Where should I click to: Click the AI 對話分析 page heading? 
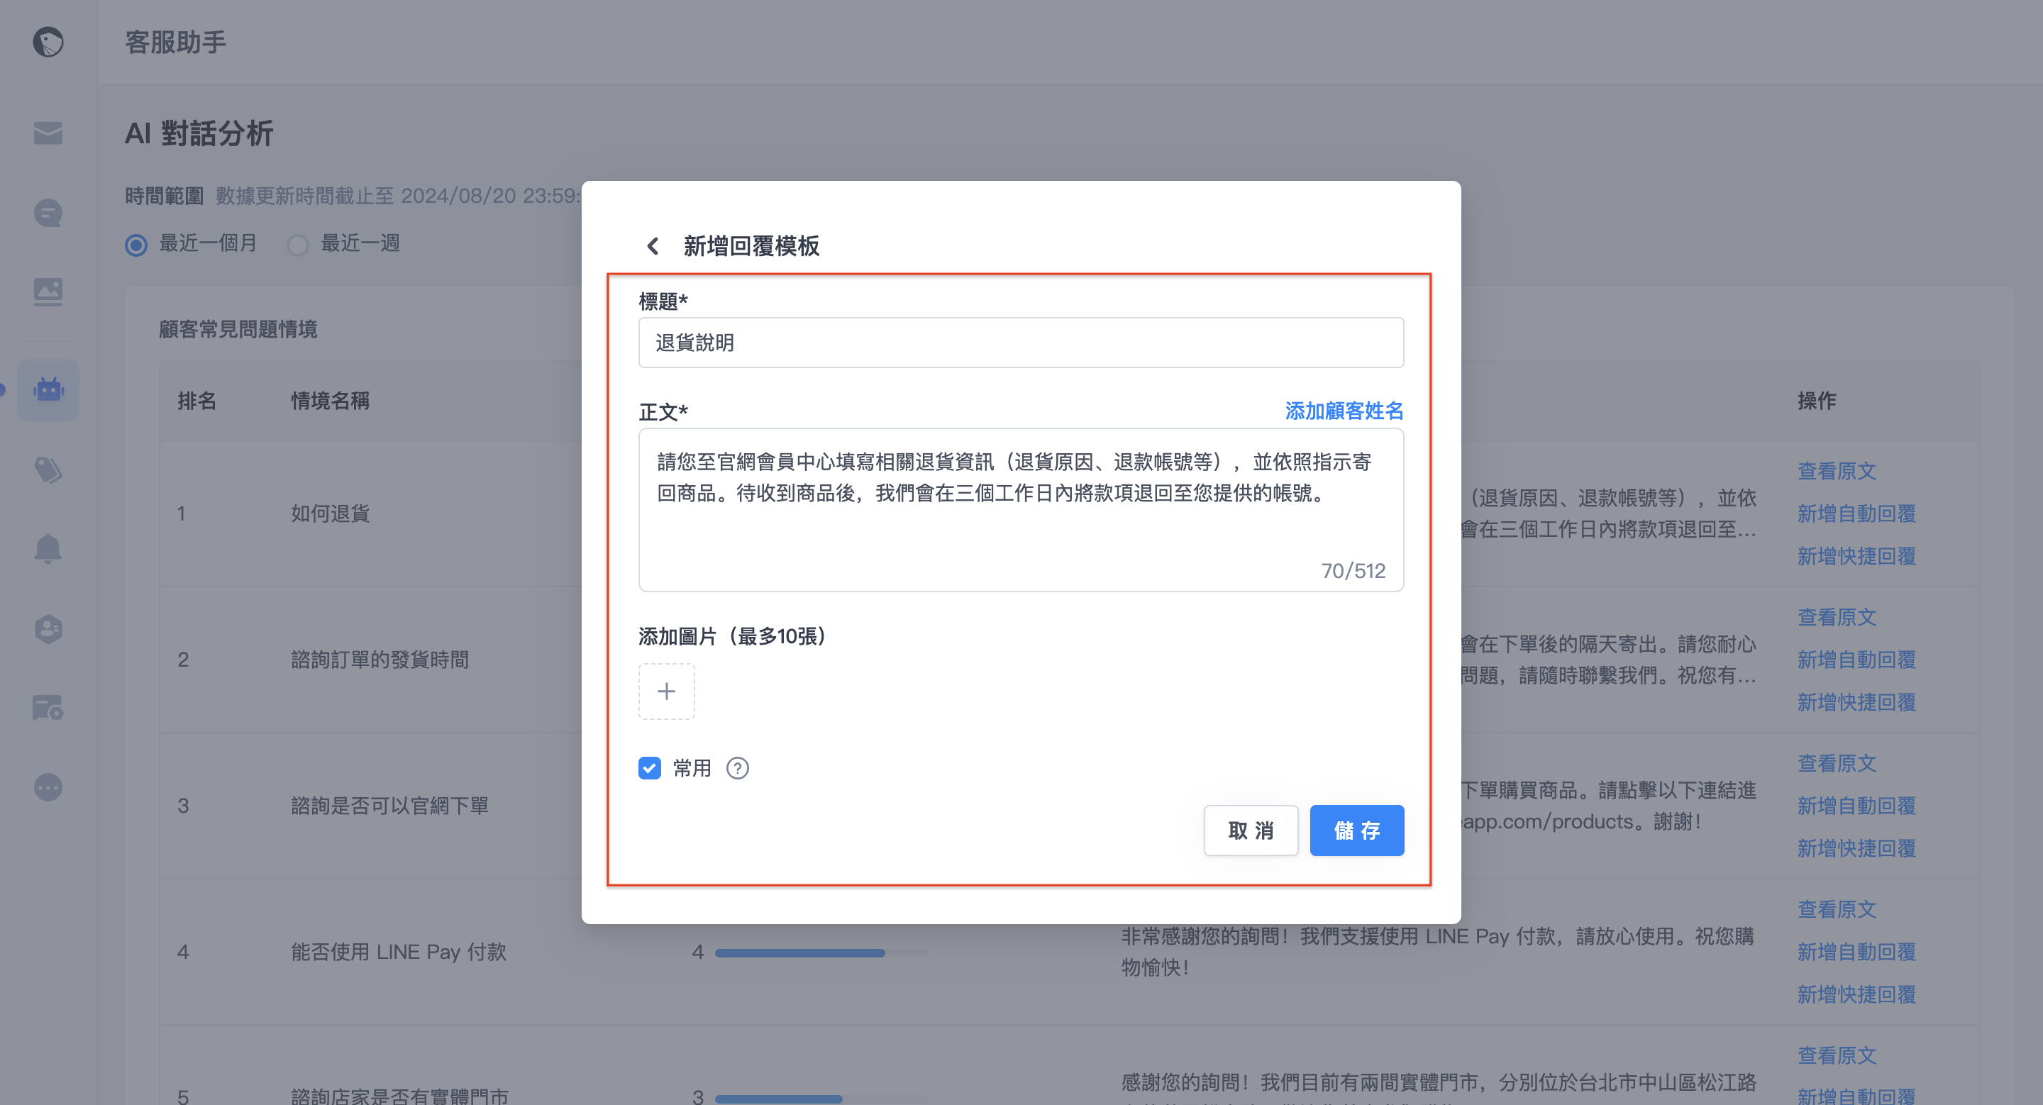click(199, 133)
